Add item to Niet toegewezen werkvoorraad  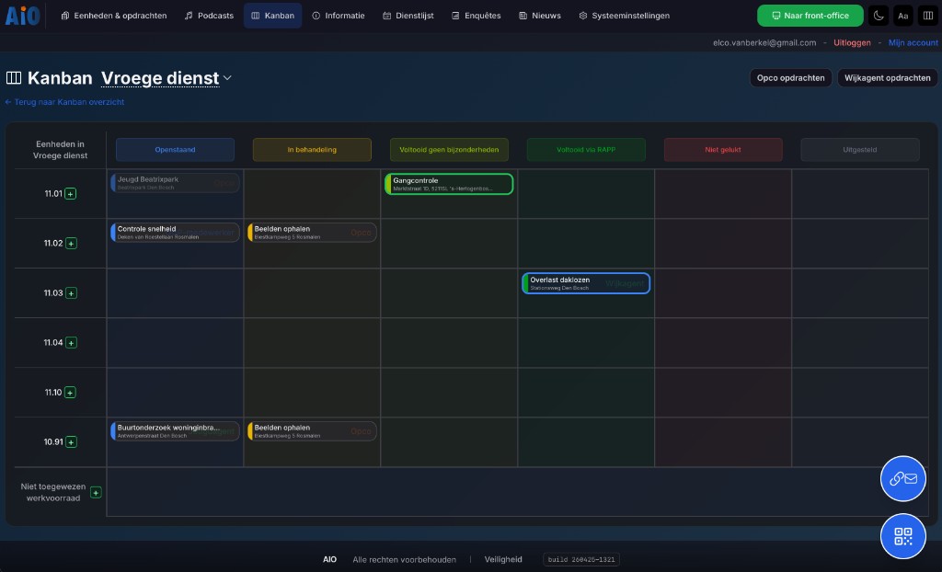point(96,493)
